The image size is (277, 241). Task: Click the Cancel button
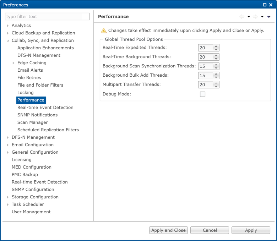tap(210, 230)
